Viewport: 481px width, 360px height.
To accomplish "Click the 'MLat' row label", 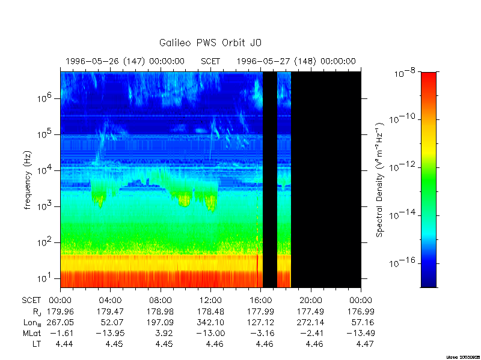I will [x=32, y=333].
